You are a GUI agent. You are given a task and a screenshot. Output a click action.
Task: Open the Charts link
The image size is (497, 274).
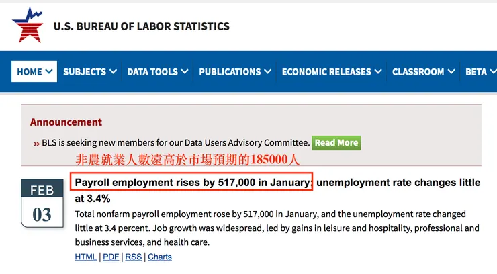coord(160,257)
